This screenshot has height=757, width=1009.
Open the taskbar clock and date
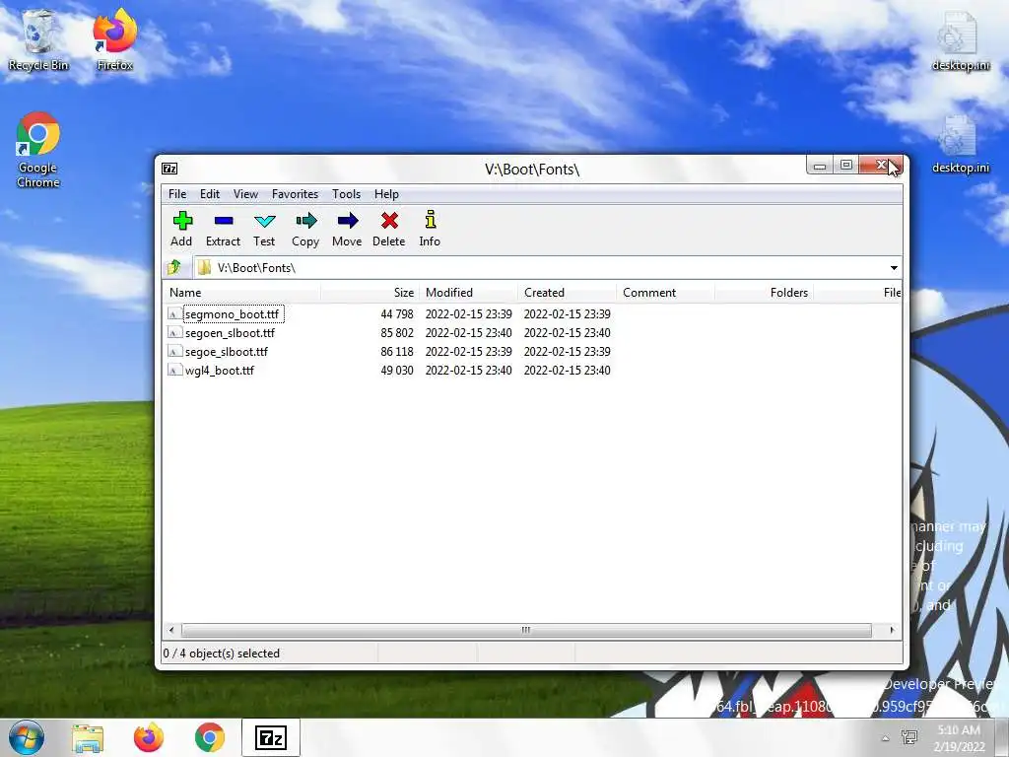[960, 738]
